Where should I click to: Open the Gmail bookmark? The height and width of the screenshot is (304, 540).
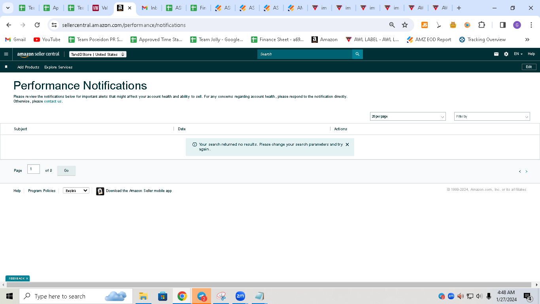point(15,40)
